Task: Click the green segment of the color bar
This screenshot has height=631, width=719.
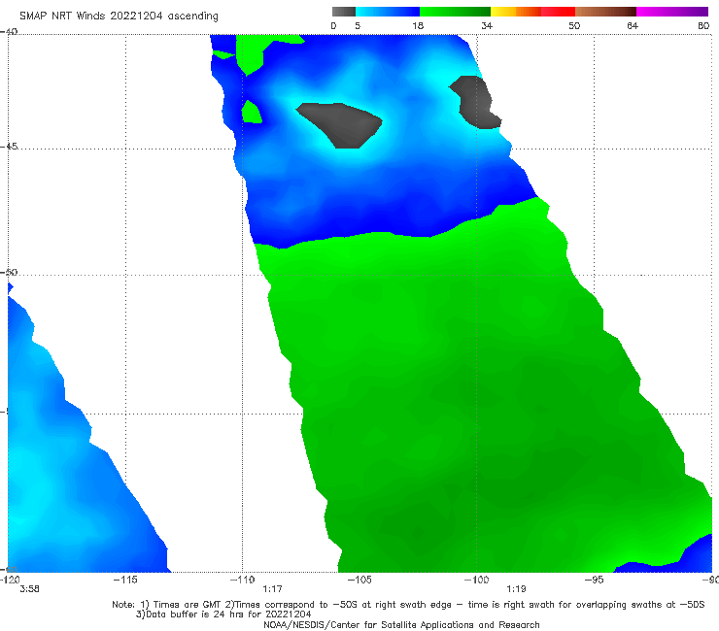Action: point(455,12)
